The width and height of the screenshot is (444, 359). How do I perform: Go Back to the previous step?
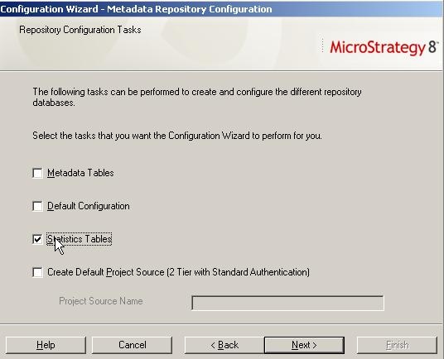pos(224,345)
